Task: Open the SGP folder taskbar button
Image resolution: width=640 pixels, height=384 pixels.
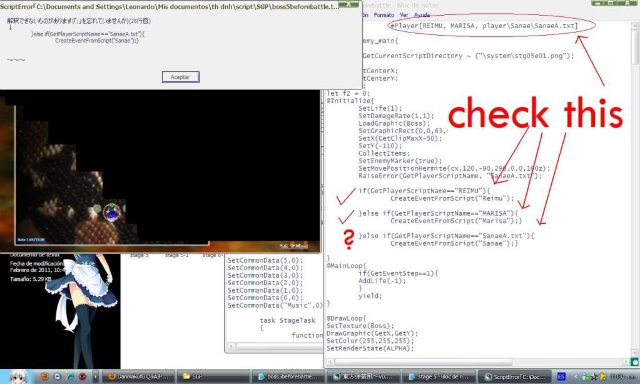Action: tap(213, 376)
